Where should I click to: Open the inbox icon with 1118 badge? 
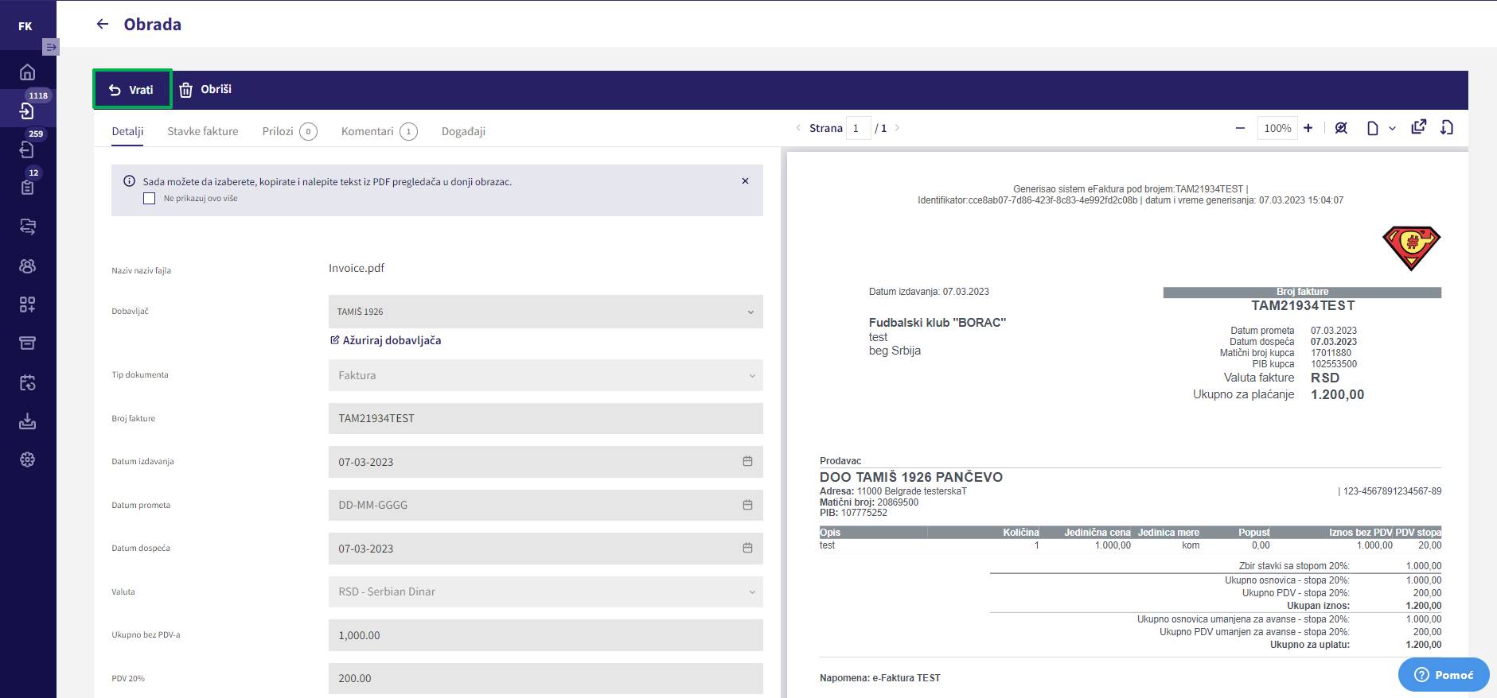[27, 111]
